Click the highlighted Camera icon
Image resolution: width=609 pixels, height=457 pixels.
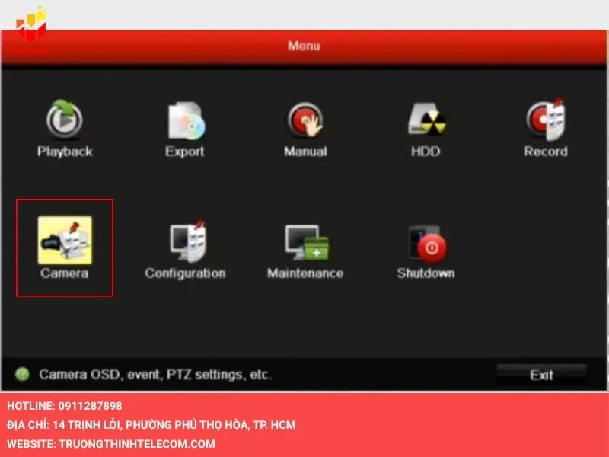point(65,241)
